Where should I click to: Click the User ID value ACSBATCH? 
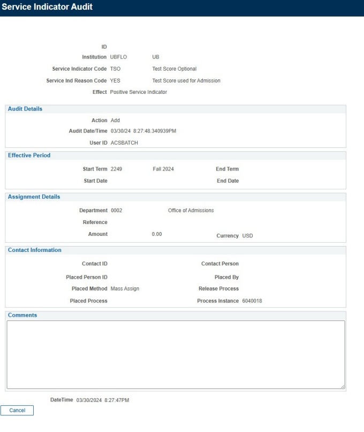coord(124,143)
